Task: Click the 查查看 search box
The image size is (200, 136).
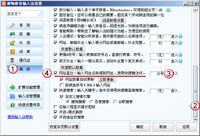Action: coord(25,14)
